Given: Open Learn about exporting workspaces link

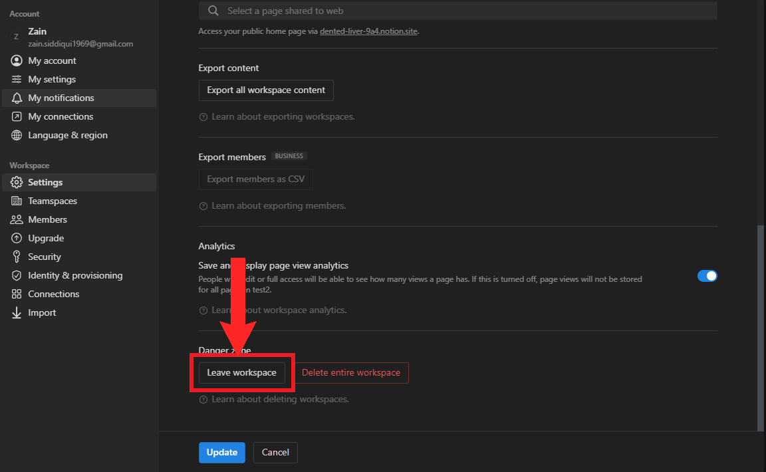Looking at the screenshot, I should coord(283,116).
